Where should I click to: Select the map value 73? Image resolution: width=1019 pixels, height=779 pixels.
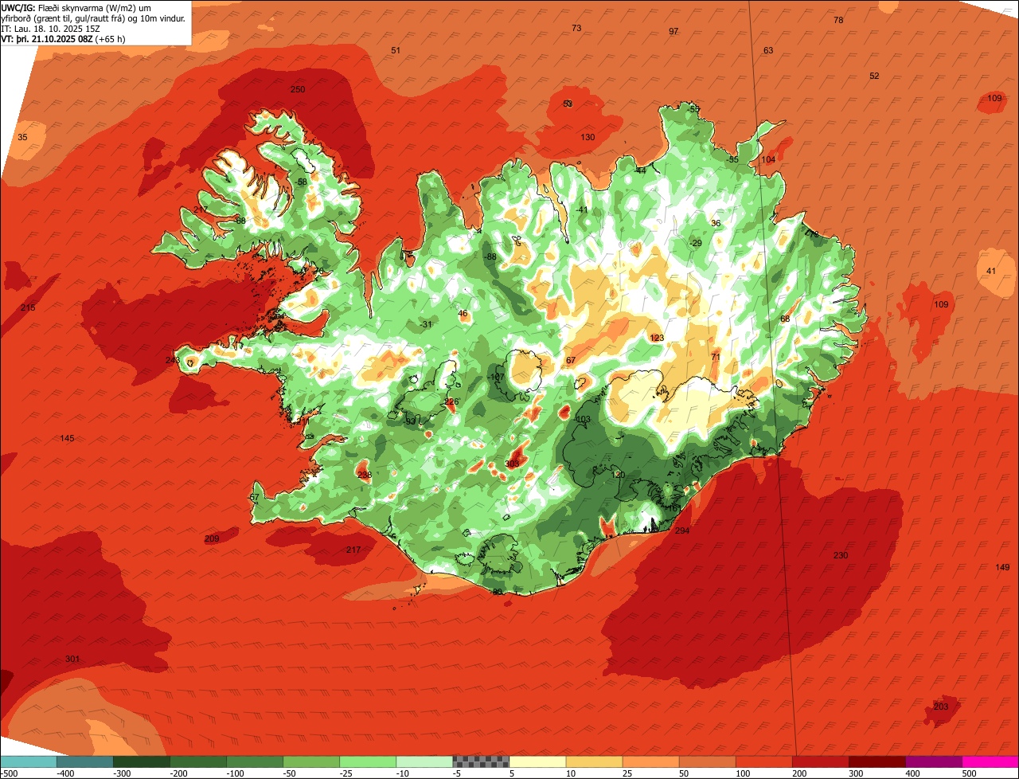pos(576,28)
